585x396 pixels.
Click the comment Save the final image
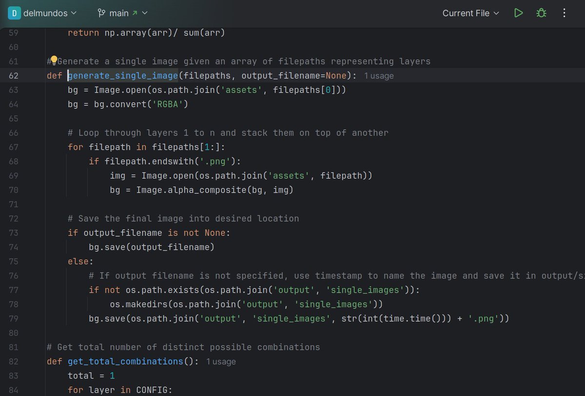[x=183, y=218]
